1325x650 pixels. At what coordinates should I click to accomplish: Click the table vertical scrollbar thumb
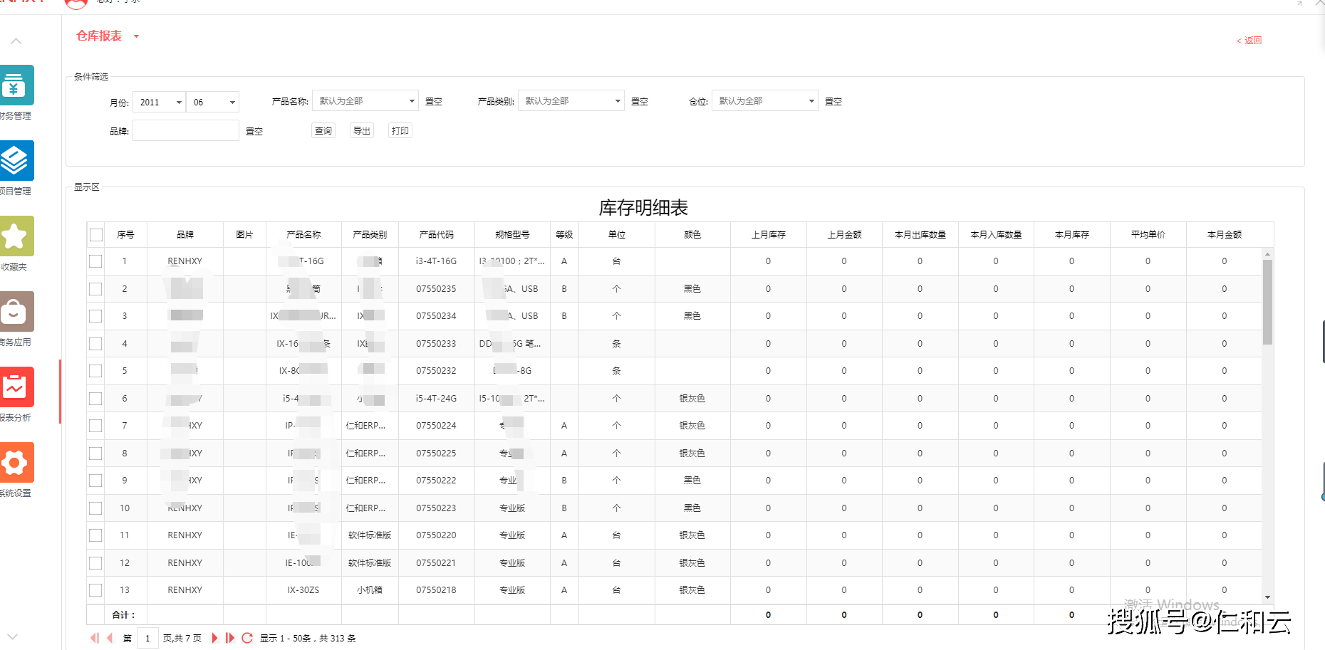point(1267,302)
